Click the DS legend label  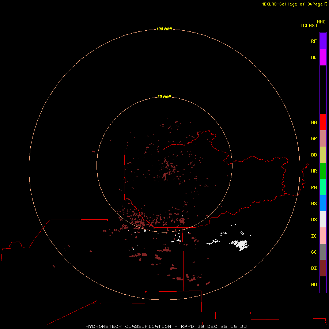(x=314, y=220)
